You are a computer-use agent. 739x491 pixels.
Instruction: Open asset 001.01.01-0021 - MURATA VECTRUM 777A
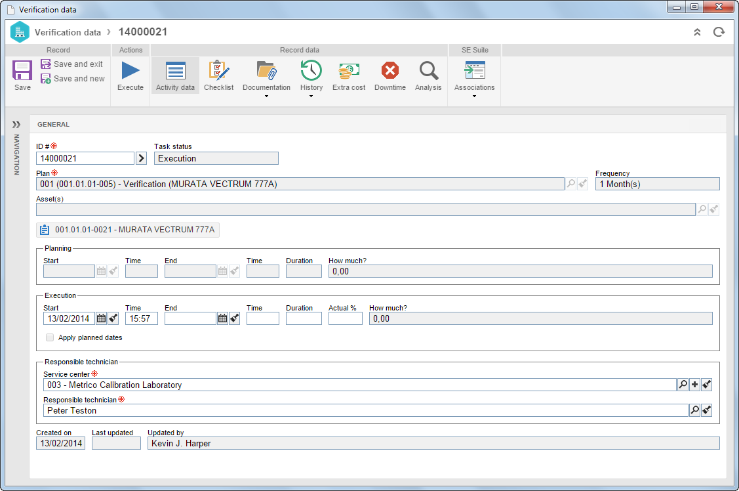(128, 230)
